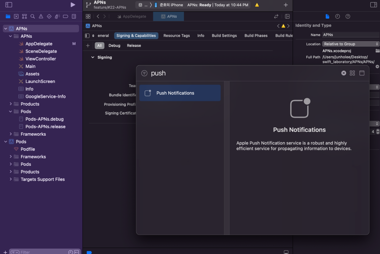The image size is (380, 254).
Task: Toggle the project targets list sidebar
Action: (x=87, y=36)
